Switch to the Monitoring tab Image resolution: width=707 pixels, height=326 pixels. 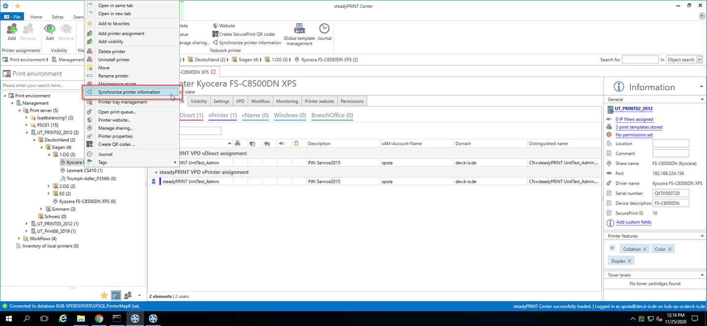(x=287, y=101)
